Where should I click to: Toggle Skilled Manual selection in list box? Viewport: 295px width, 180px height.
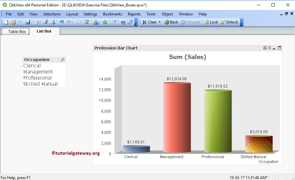coord(41,84)
